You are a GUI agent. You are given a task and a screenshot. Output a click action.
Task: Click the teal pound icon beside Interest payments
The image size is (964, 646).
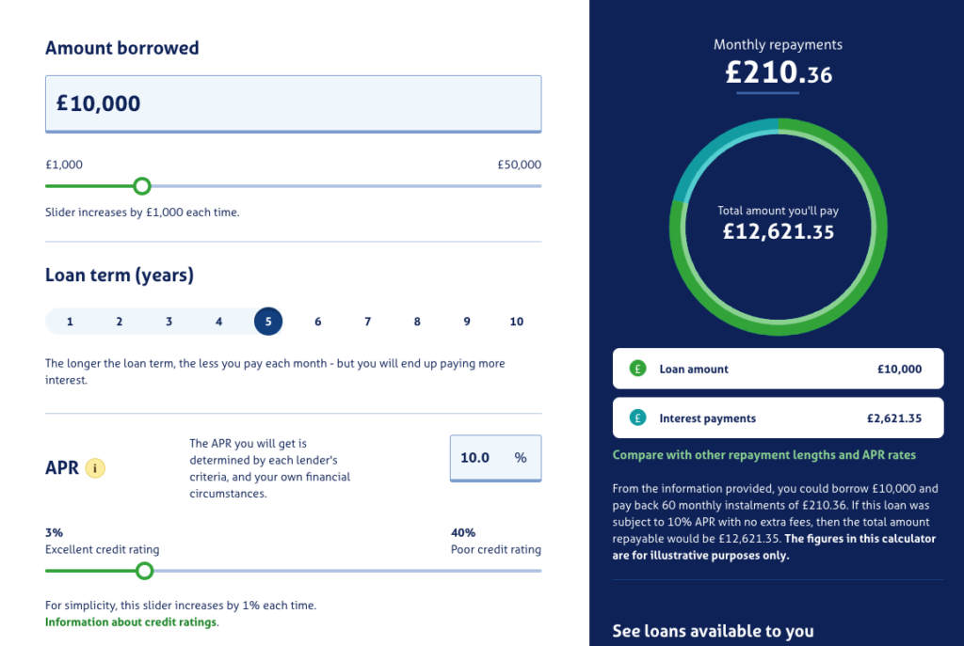click(x=637, y=418)
